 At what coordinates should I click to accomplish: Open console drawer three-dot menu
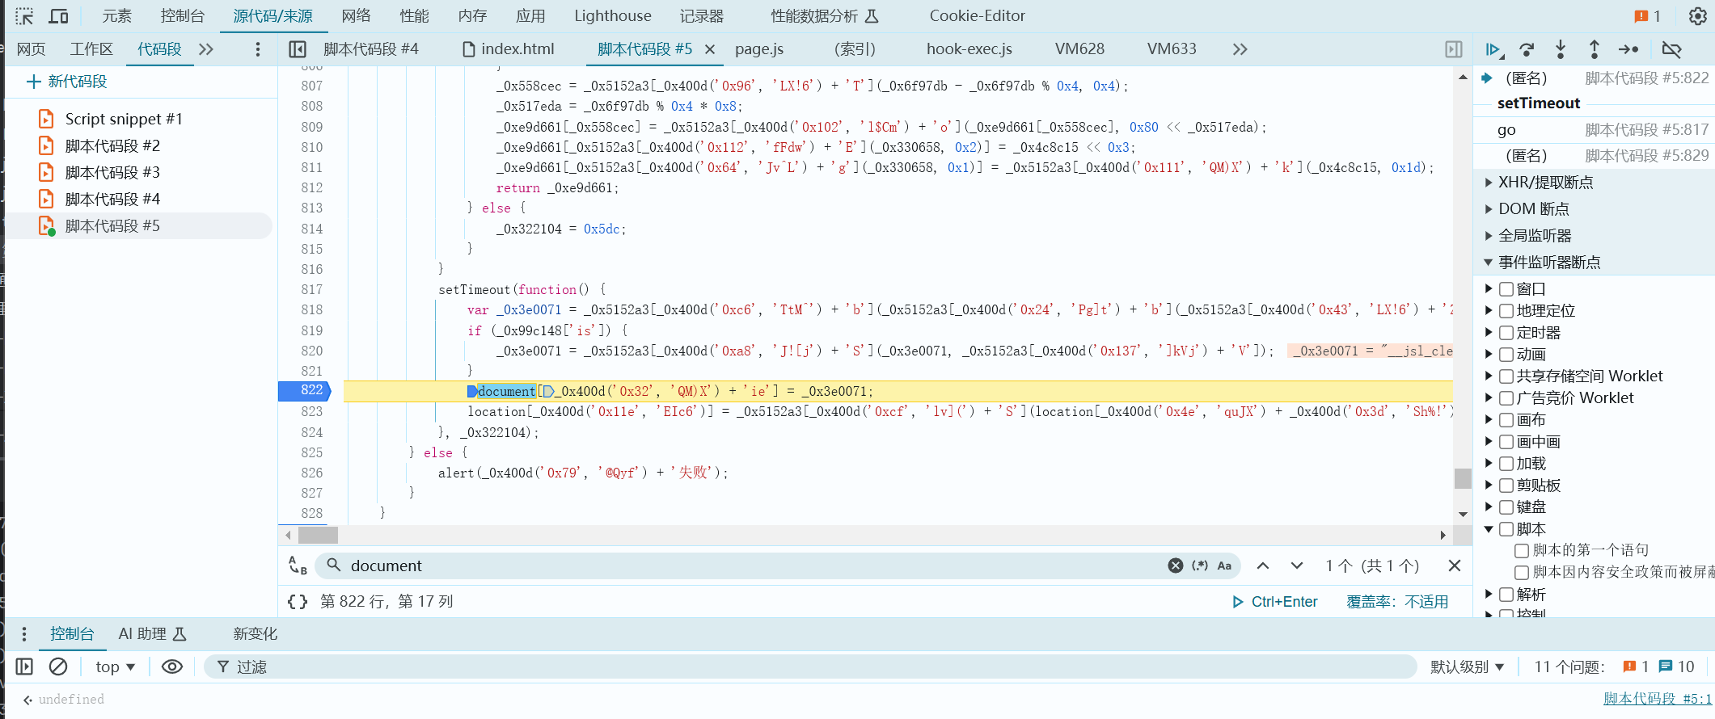24,634
